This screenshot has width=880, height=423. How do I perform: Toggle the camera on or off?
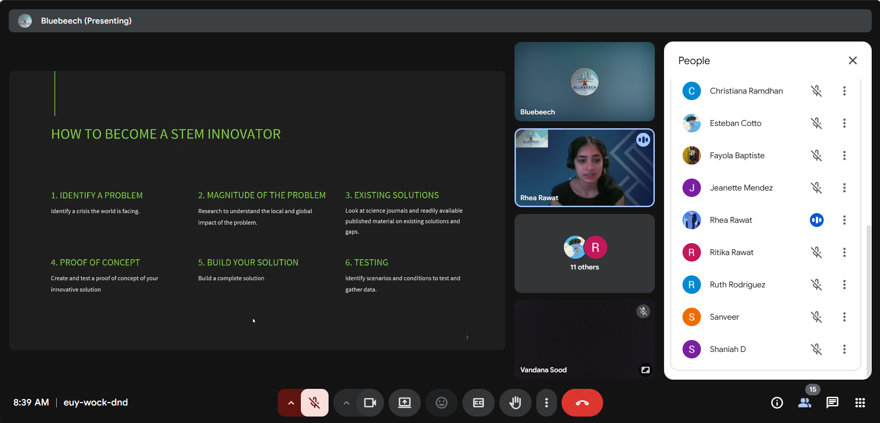coord(370,403)
